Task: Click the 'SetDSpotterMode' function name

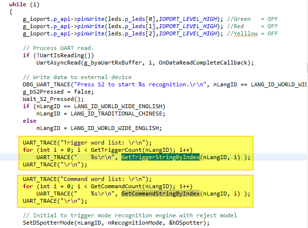Action: [48, 223]
